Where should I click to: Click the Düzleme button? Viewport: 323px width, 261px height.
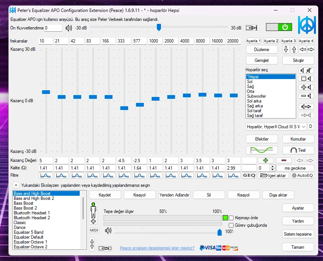[x=262, y=50]
